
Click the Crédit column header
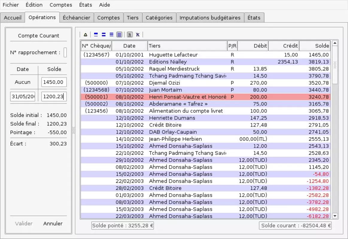click(x=284, y=46)
